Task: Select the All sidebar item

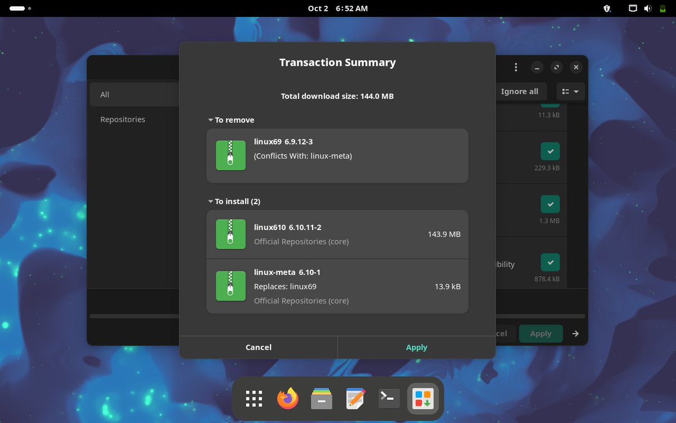Action: click(x=135, y=95)
